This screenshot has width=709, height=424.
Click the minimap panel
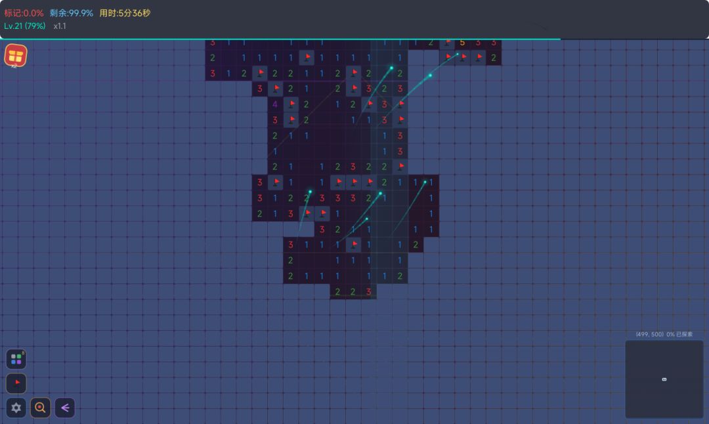click(664, 379)
